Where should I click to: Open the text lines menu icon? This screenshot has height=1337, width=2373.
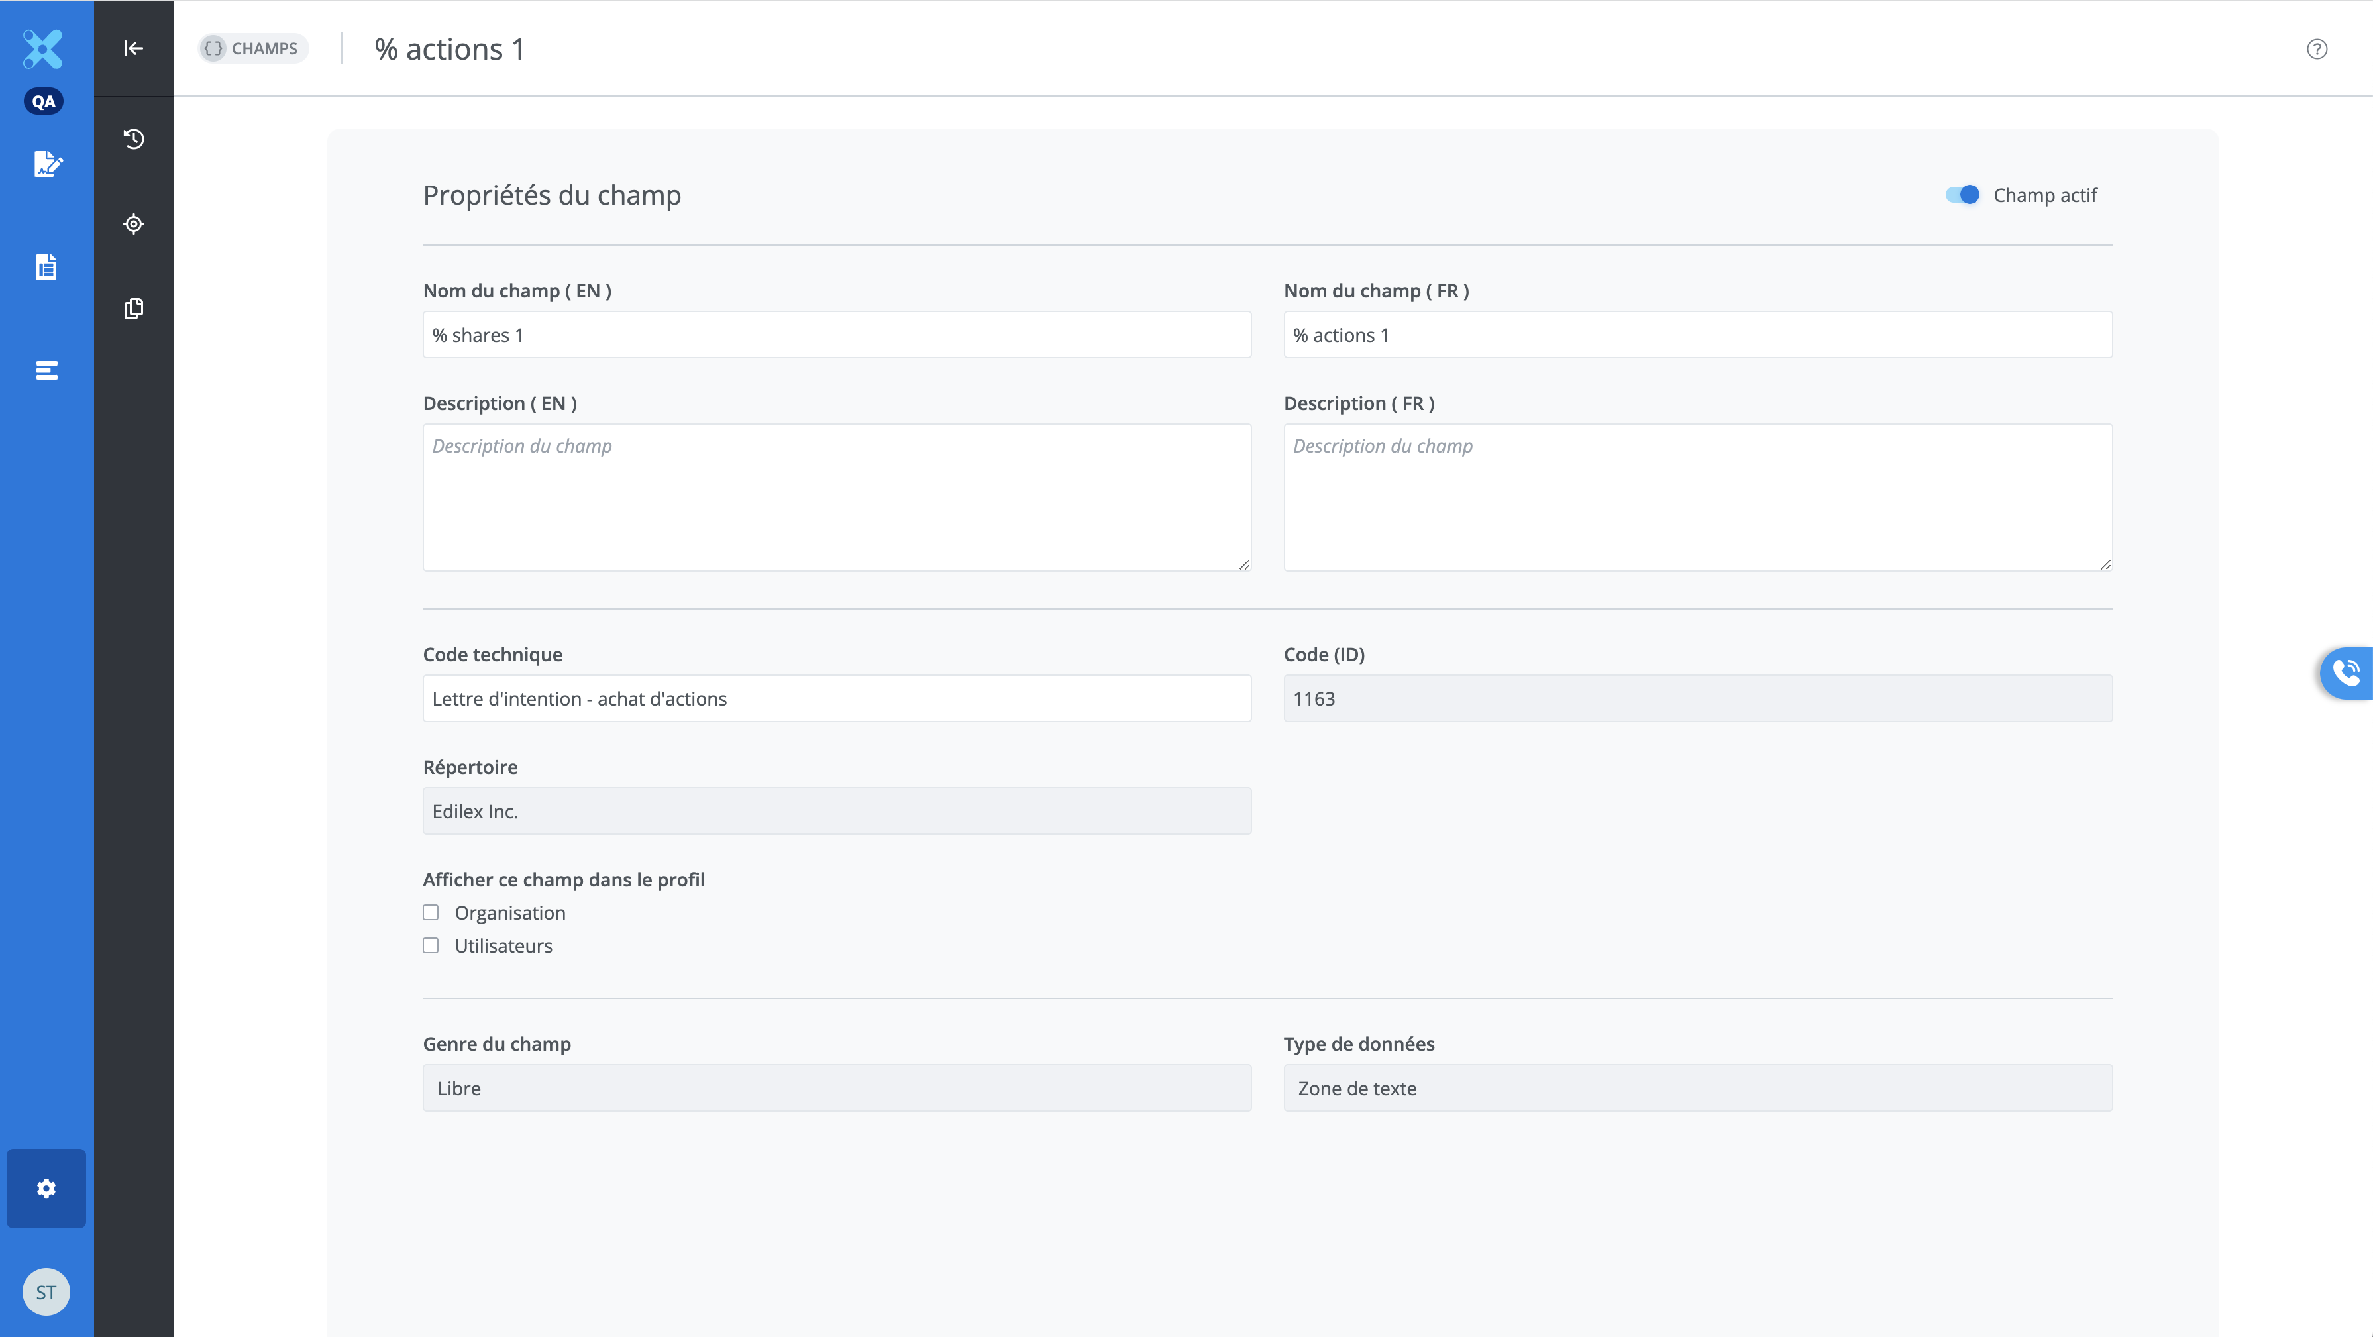[46, 370]
